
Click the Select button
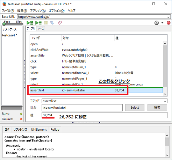coord(135,108)
